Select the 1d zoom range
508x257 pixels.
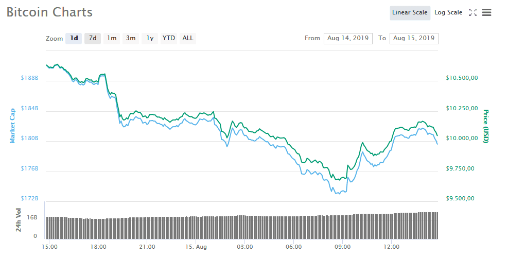tap(74, 38)
